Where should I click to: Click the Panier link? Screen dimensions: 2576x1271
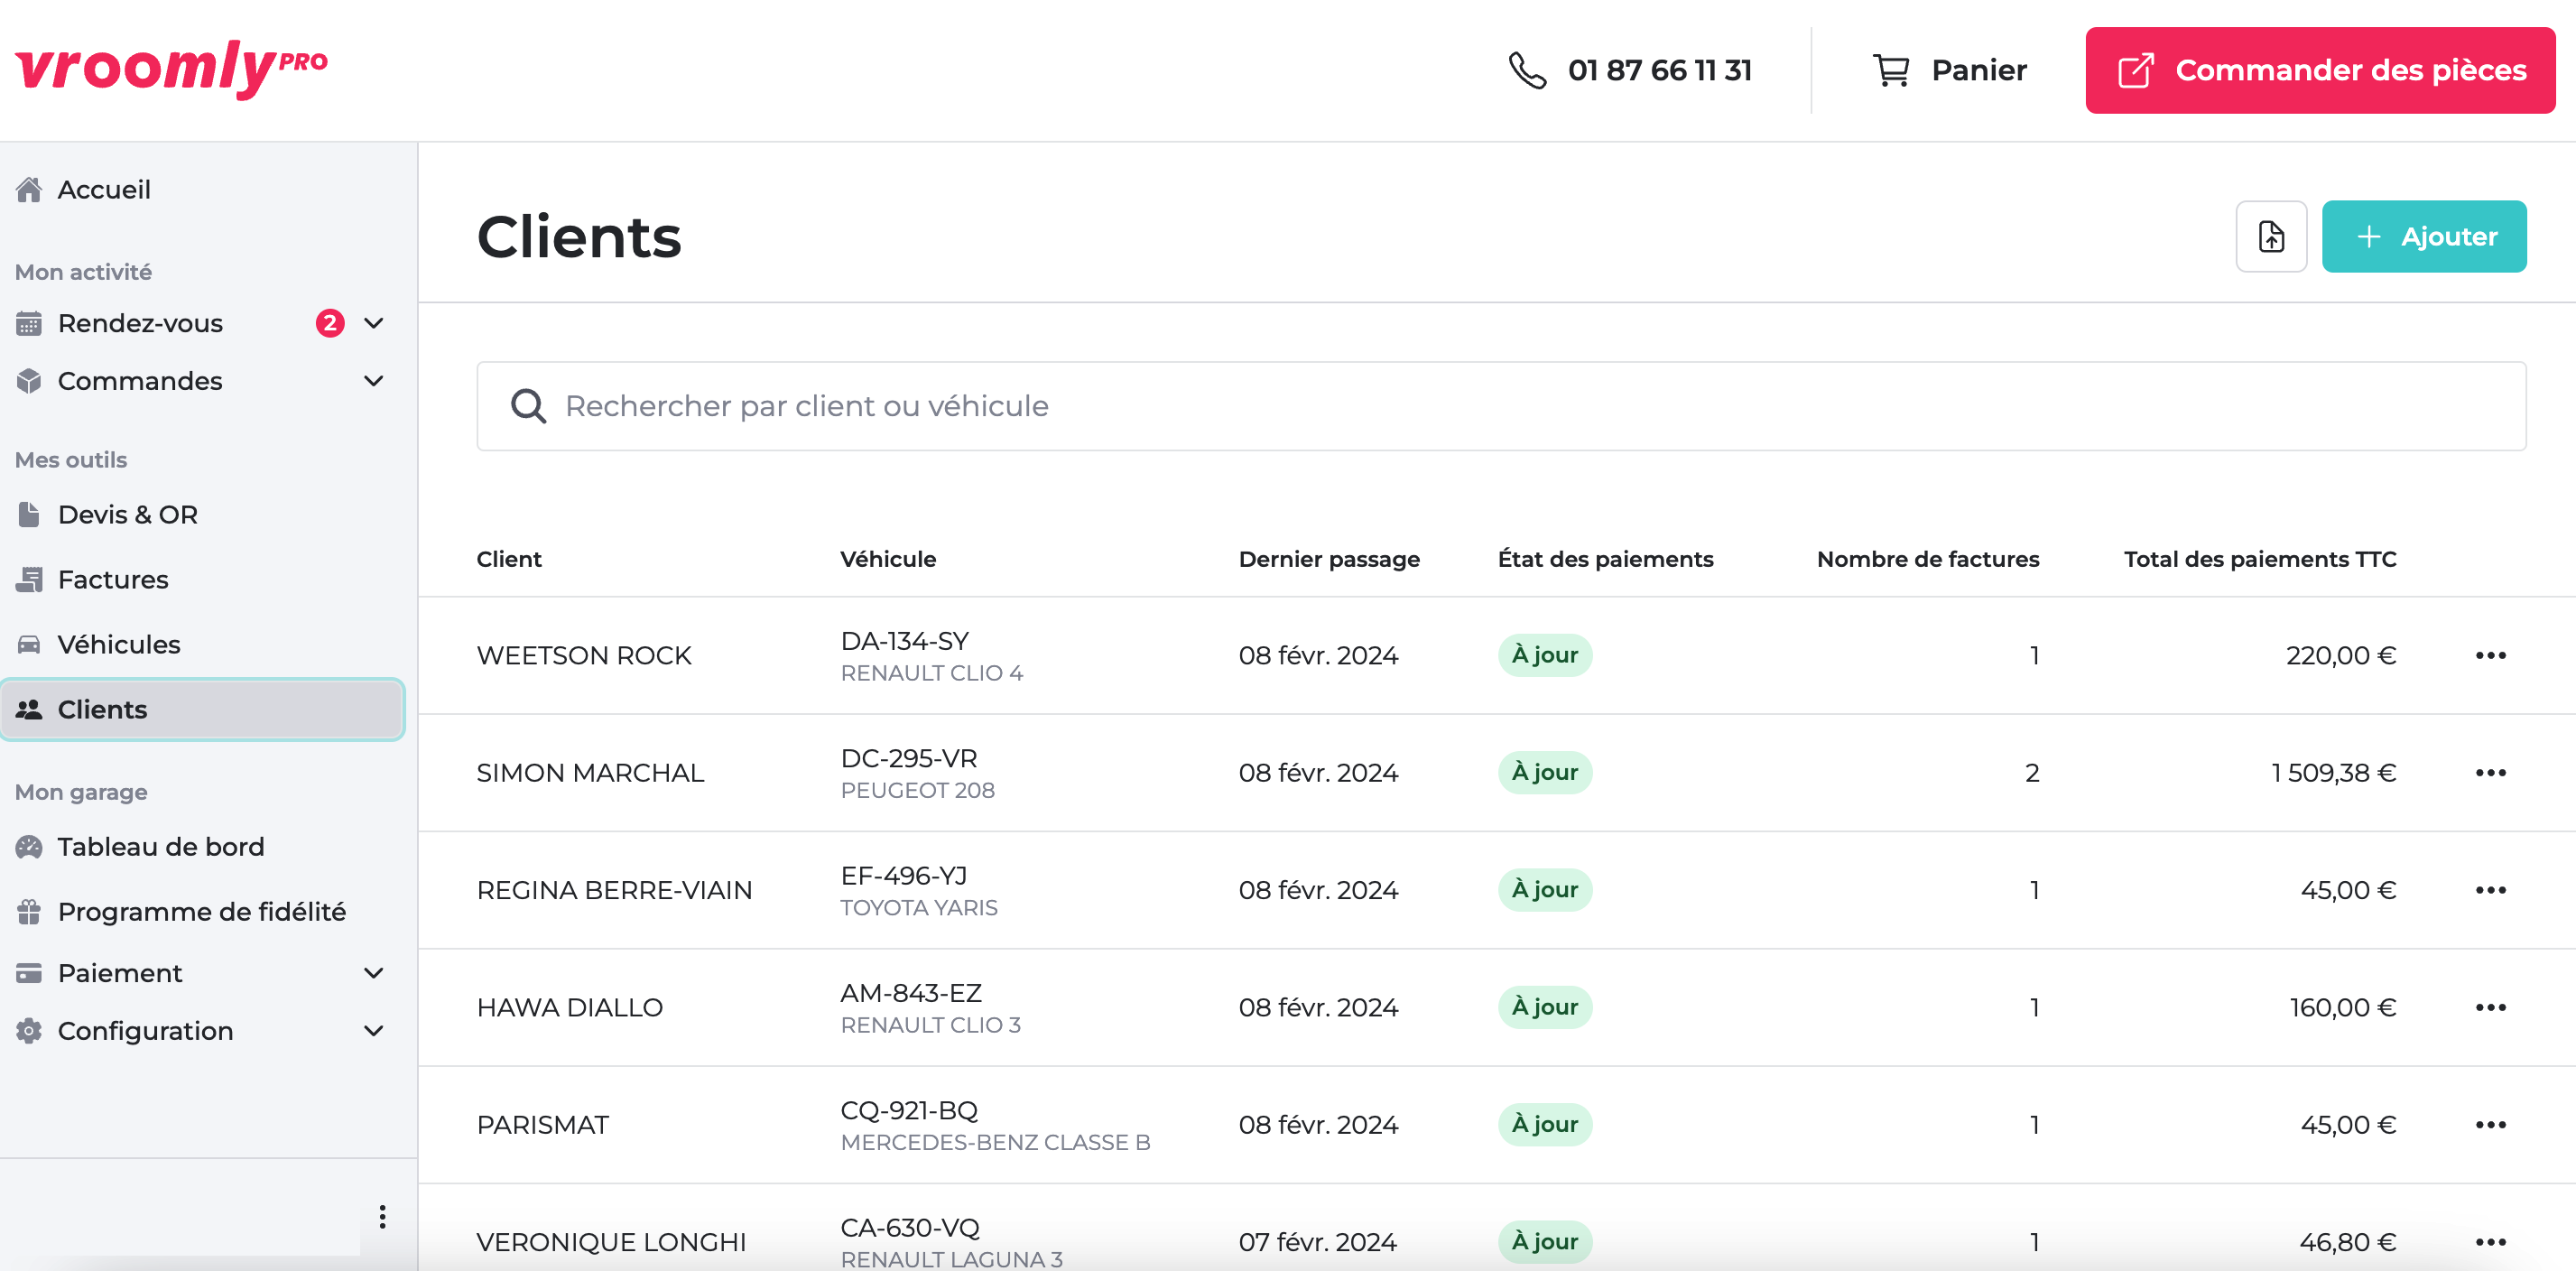[x=1949, y=70]
